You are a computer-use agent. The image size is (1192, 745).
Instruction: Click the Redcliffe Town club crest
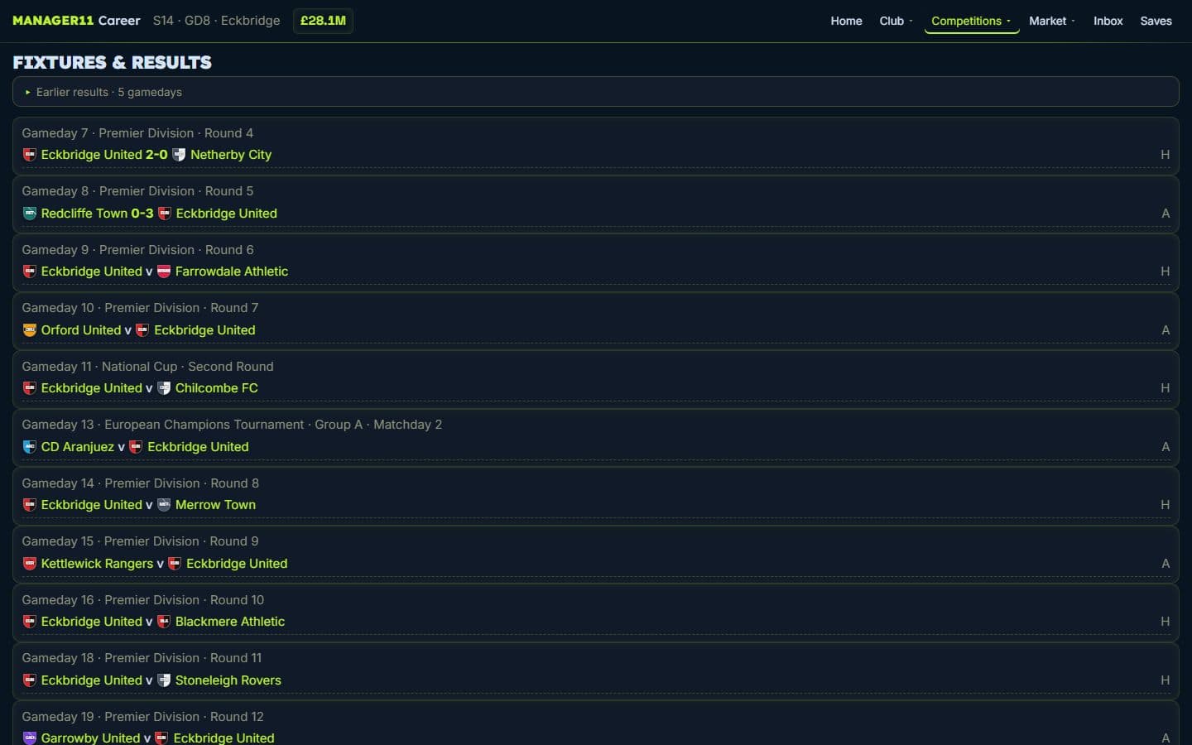(x=30, y=213)
